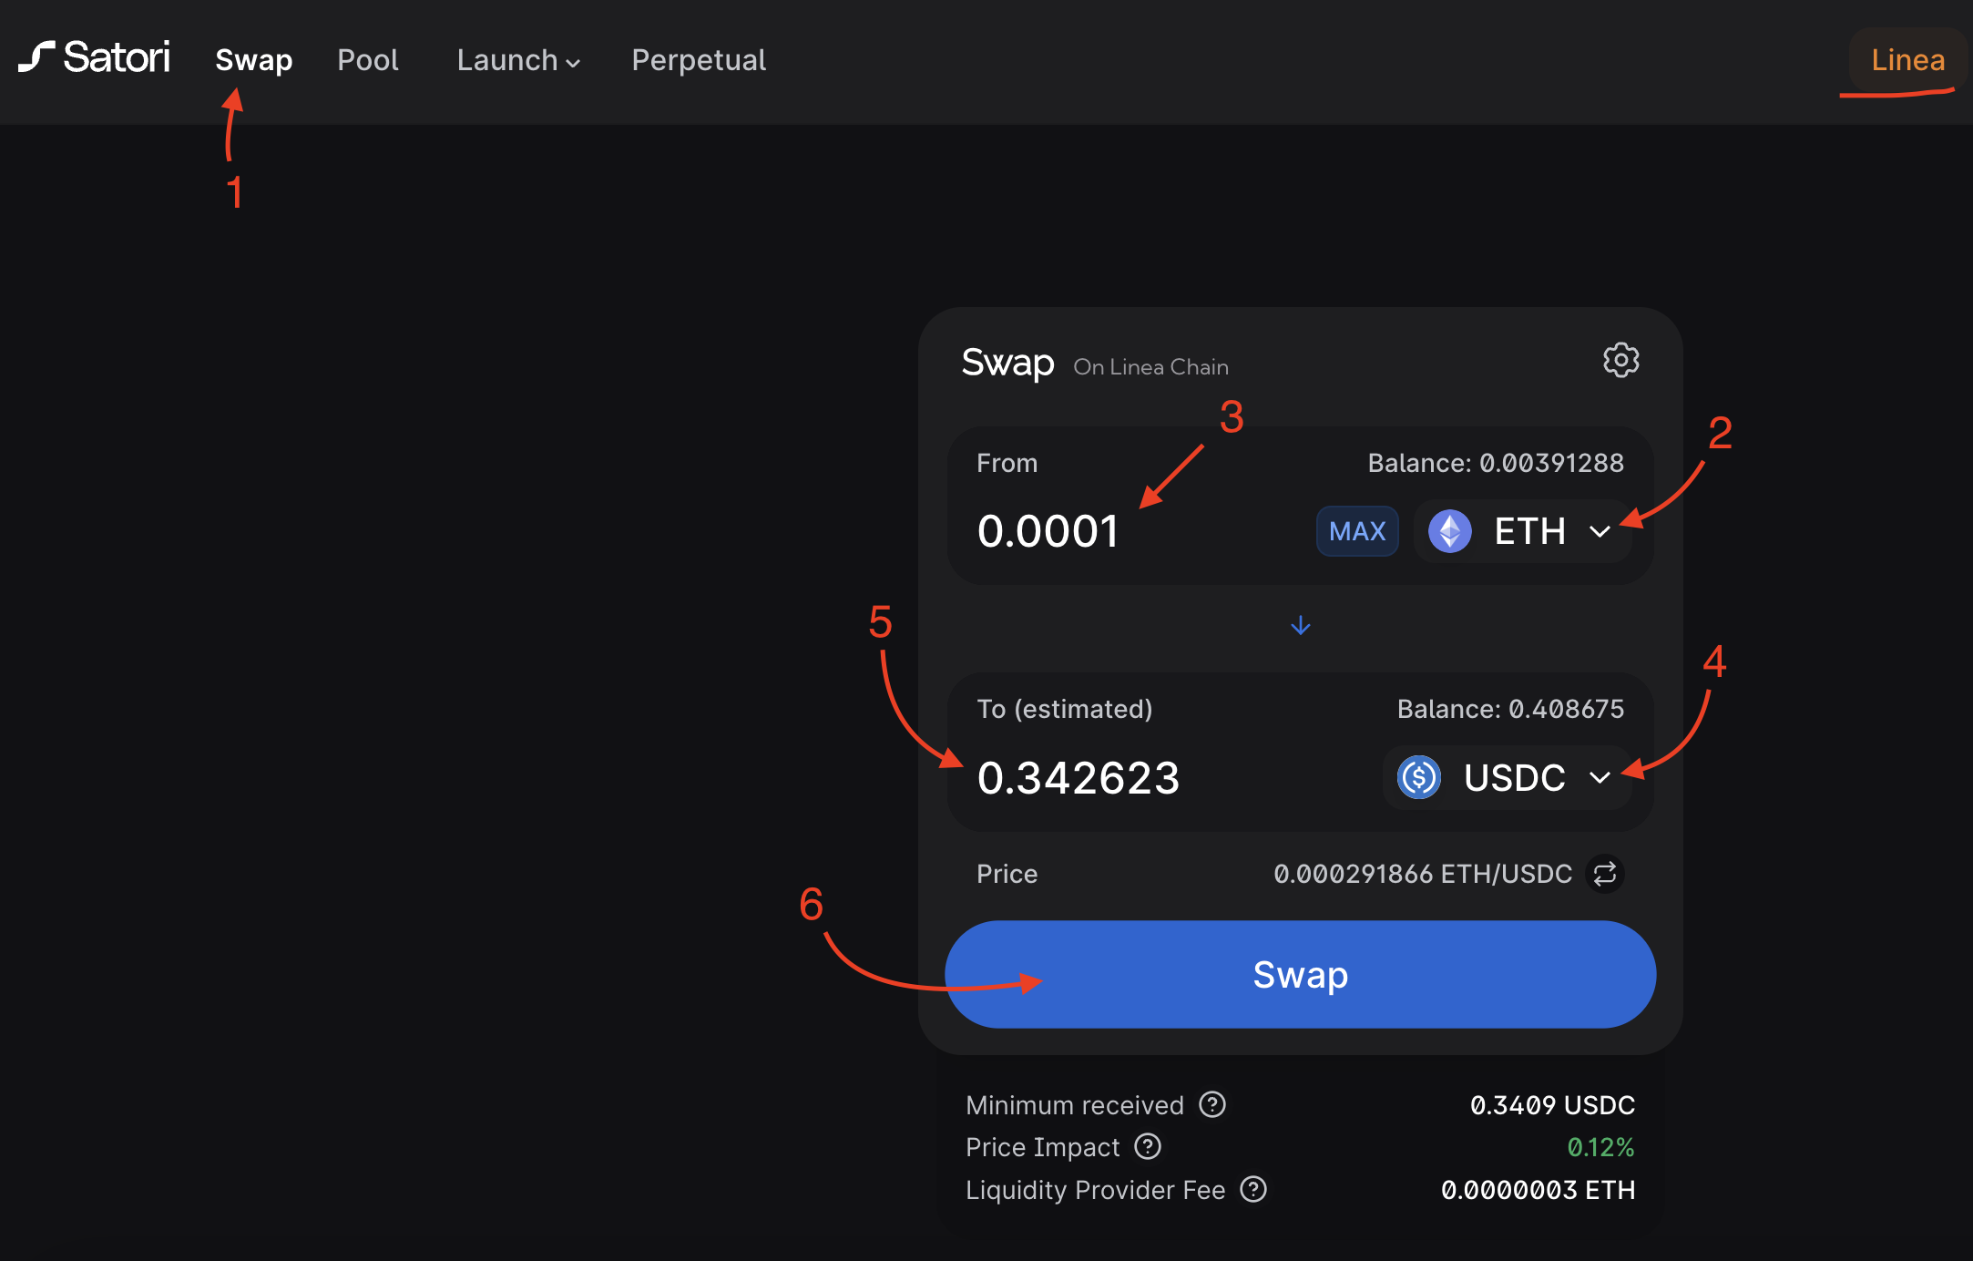Open the Pool page
Viewport: 1973px width, 1261px height.
click(368, 60)
